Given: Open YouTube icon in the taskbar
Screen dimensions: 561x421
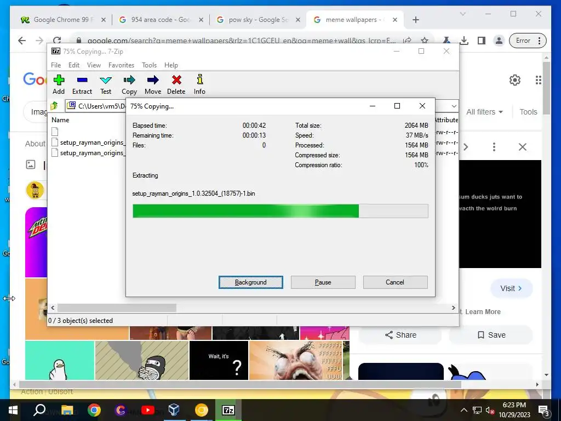Looking at the screenshot, I should click(148, 410).
